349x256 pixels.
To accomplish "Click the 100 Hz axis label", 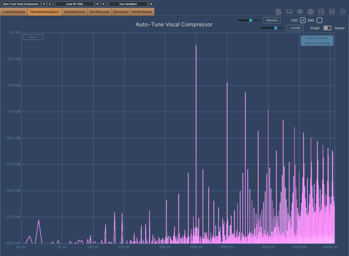I will coord(93,247).
